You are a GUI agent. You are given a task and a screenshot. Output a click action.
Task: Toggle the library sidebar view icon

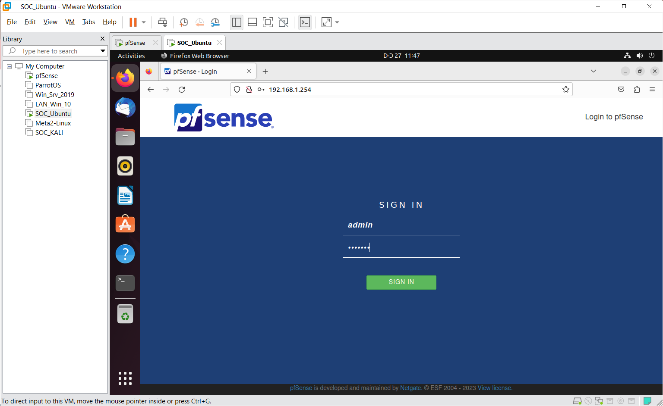(237, 22)
